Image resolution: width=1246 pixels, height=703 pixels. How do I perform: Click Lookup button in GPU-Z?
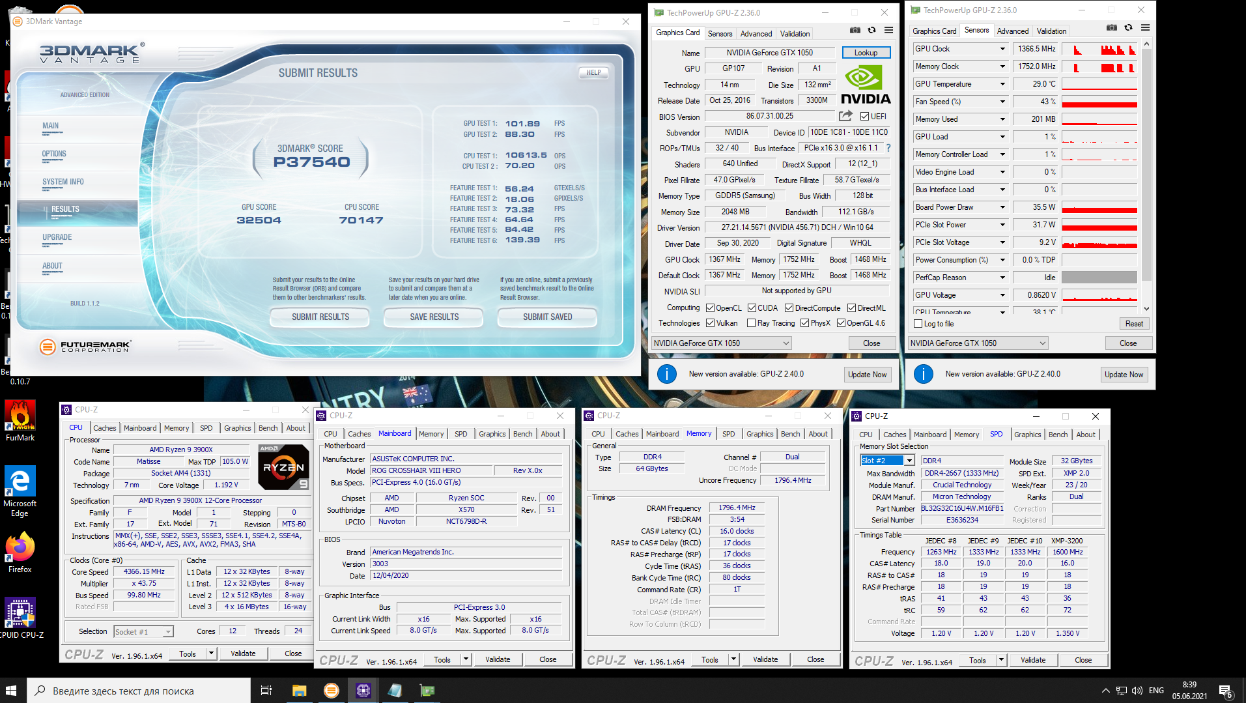(x=866, y=53)
